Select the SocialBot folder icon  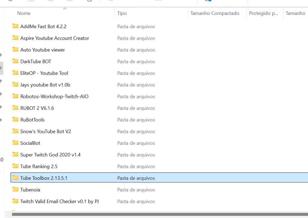coord(15,143)
